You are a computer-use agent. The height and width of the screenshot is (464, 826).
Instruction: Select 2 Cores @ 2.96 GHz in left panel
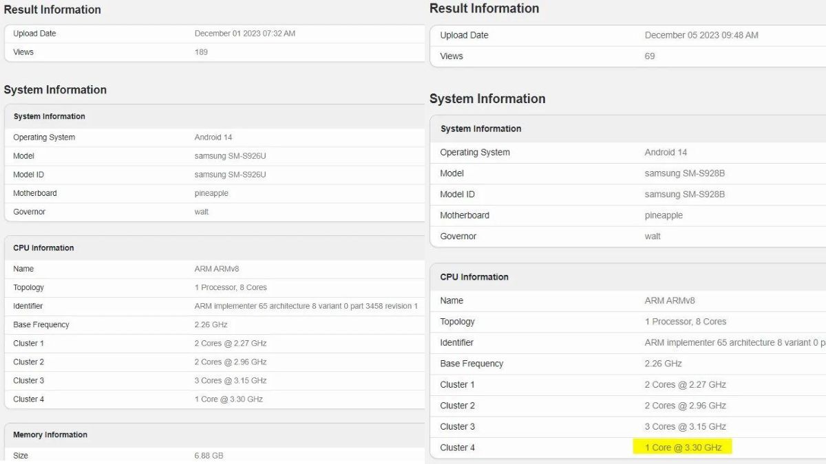tap(231, 362)
